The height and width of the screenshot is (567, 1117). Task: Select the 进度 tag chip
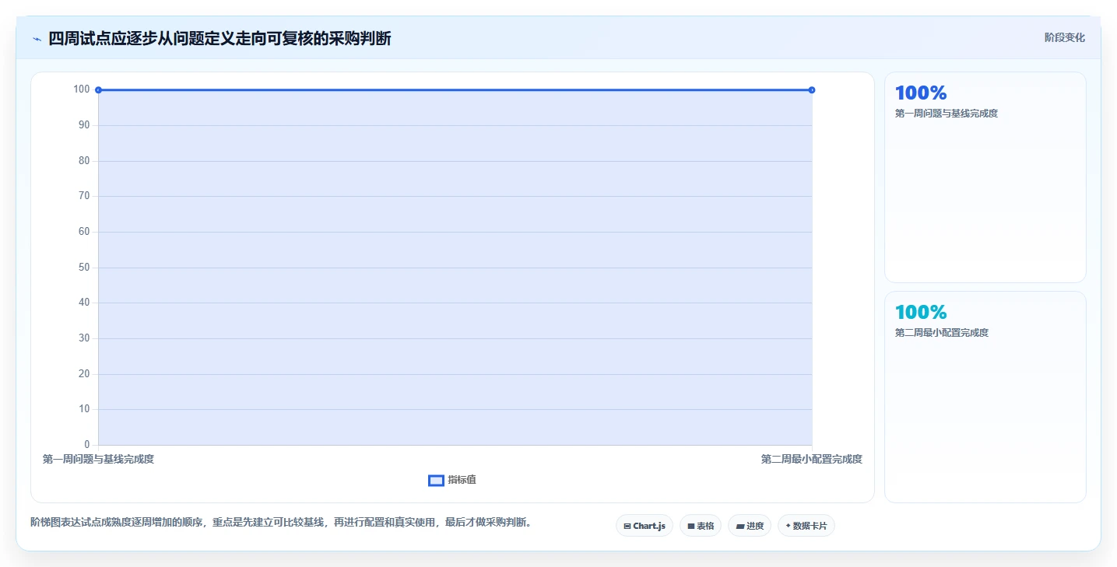(750, 526)
